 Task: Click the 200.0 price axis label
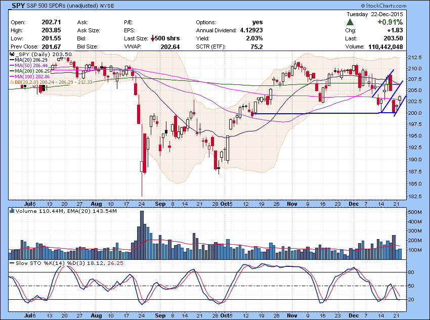[x=415, y=113]
